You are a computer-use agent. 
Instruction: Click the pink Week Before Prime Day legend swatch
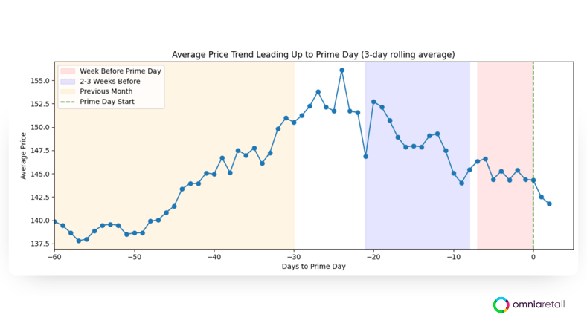pyautogui.click(x=67, y=71)
